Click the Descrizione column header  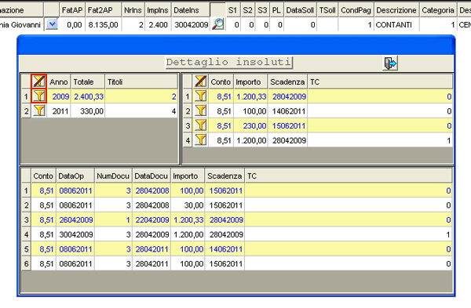point(396,10)
